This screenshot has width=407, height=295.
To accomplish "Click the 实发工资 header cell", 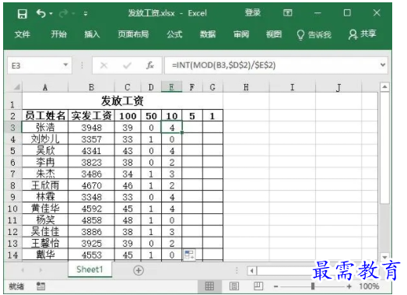I will coord(91,116).
